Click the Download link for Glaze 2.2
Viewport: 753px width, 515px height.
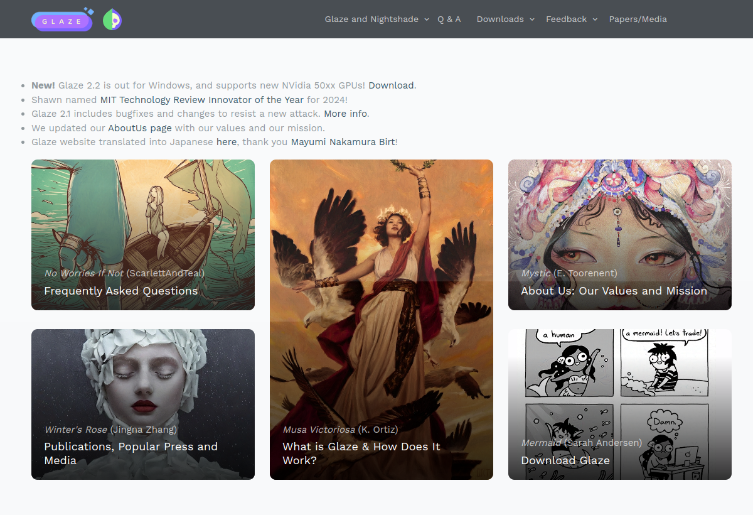pos(391,85)
